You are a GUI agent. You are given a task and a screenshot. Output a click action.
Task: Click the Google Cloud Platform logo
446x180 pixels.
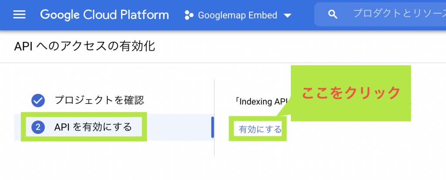click(x=105, y=15)
